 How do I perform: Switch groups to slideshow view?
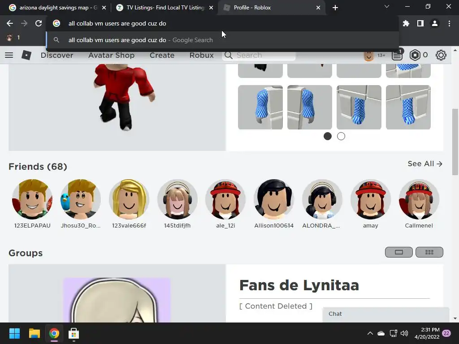click(x=398, y=252)
